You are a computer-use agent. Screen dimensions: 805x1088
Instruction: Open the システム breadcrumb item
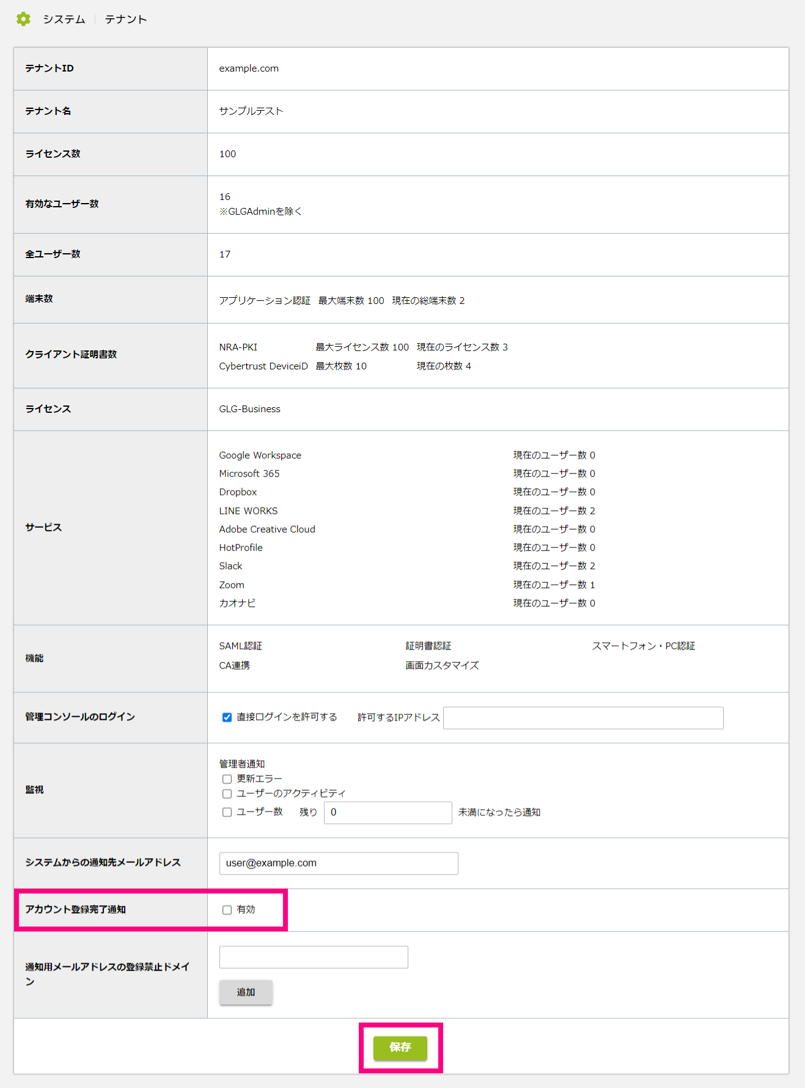click(64, 20)
